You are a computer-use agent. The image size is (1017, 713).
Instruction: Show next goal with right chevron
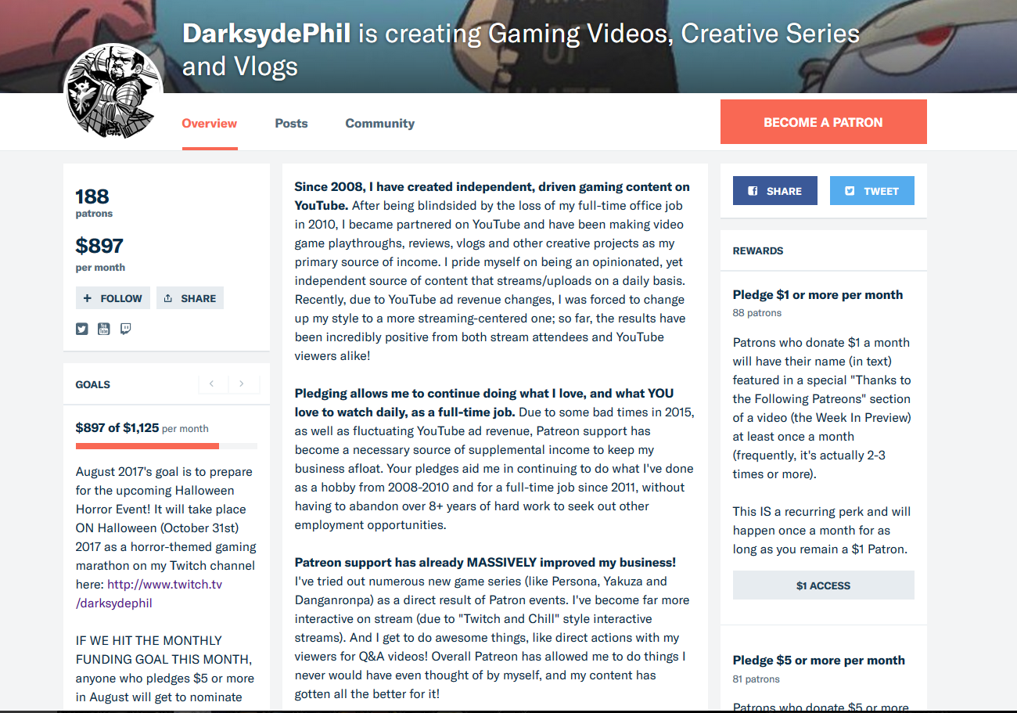pyautogui.click(x=242, y=384)
